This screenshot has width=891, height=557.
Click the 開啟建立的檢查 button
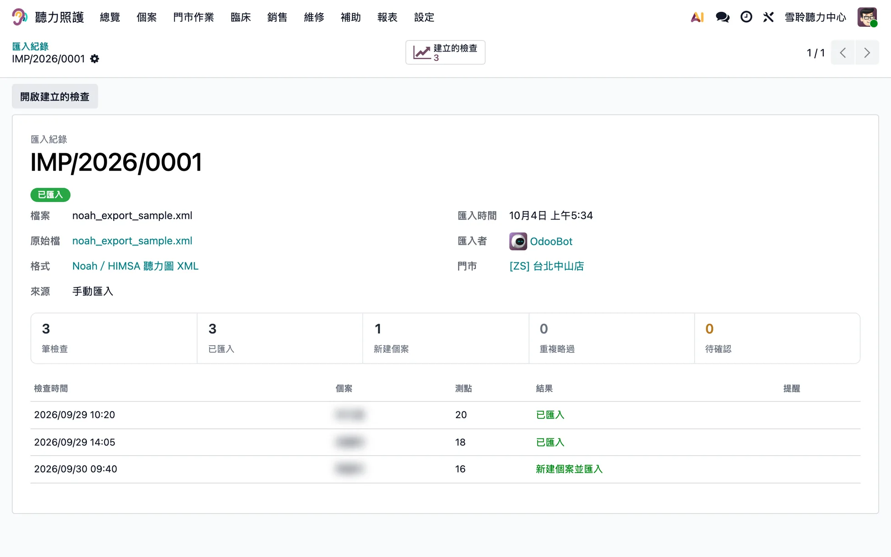[x=55, y=96]
